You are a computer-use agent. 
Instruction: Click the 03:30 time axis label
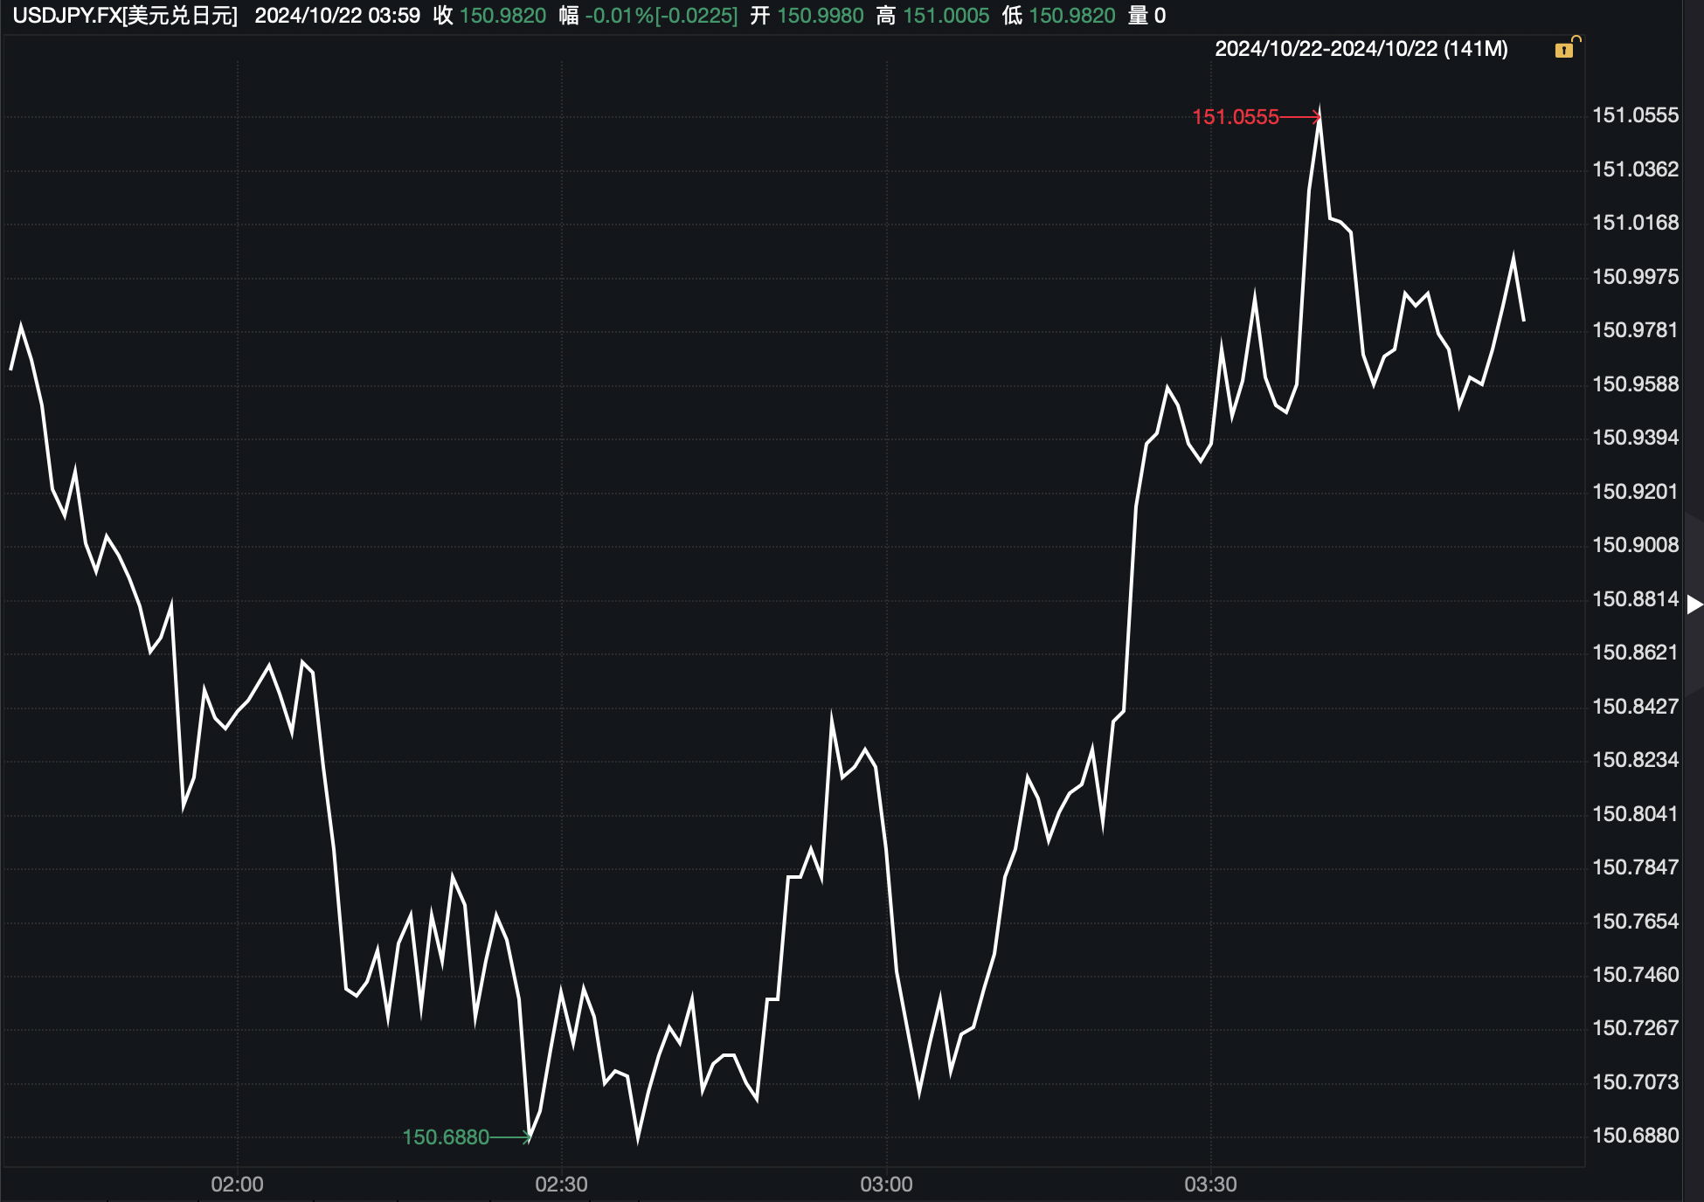1210,1185
